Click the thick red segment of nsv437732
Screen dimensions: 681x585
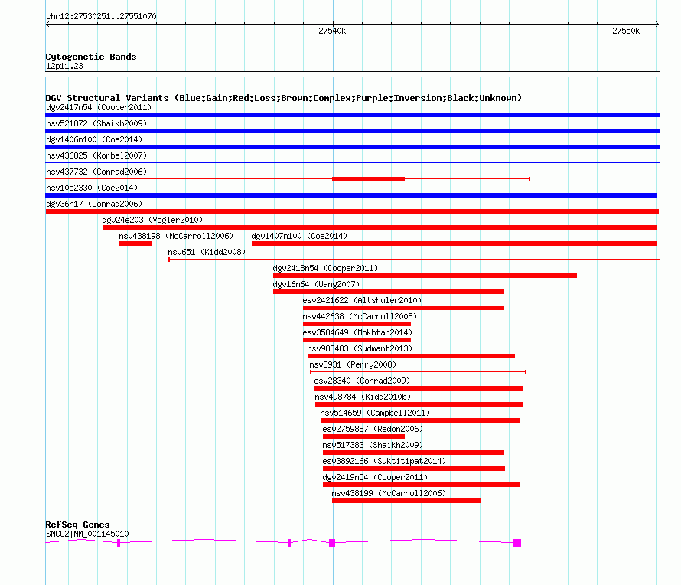[368, 179]
